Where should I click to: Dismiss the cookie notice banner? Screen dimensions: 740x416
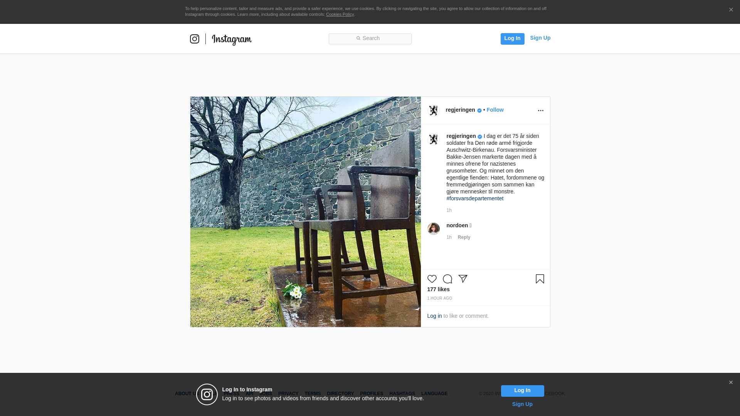click(x=731, y=10)
